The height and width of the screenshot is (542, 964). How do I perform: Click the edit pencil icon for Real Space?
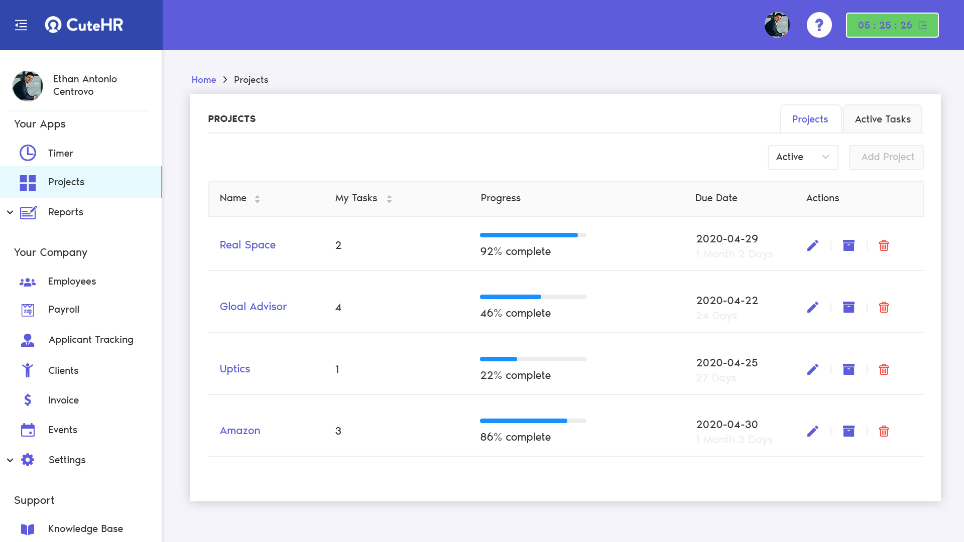click(813, 245)
